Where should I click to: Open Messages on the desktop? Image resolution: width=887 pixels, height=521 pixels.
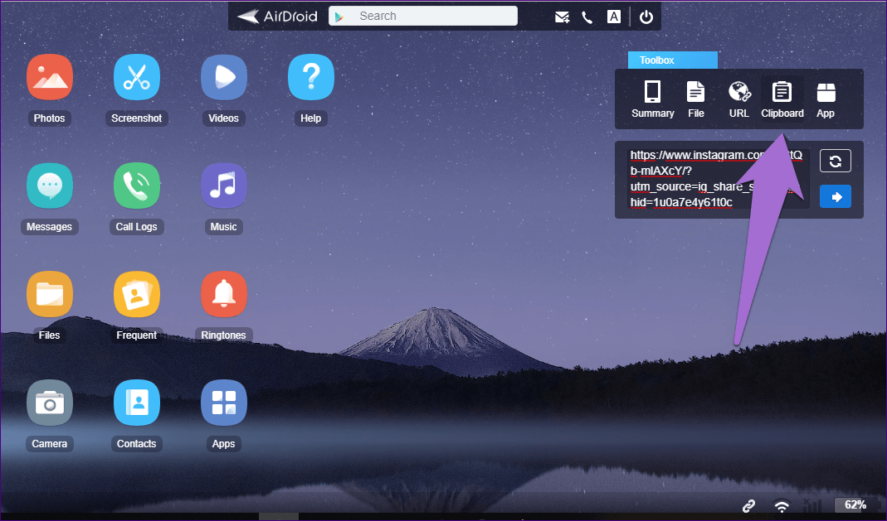[49, 186]
